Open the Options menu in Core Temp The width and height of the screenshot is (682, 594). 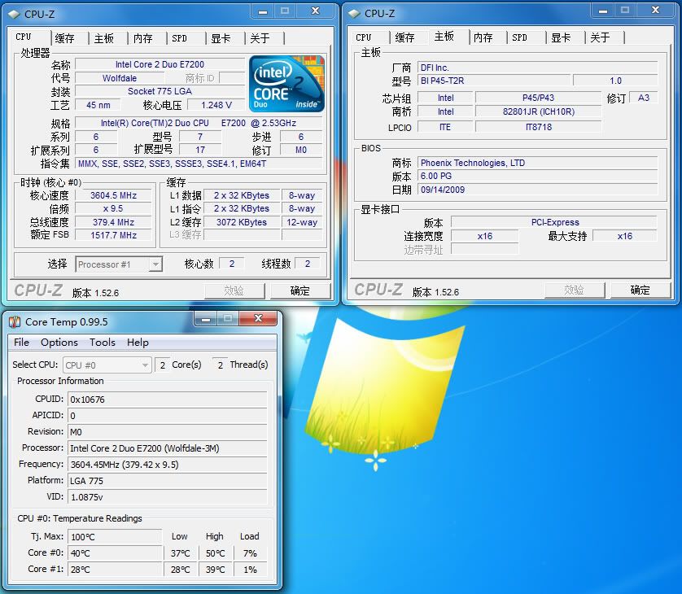(x=59, y=343)
